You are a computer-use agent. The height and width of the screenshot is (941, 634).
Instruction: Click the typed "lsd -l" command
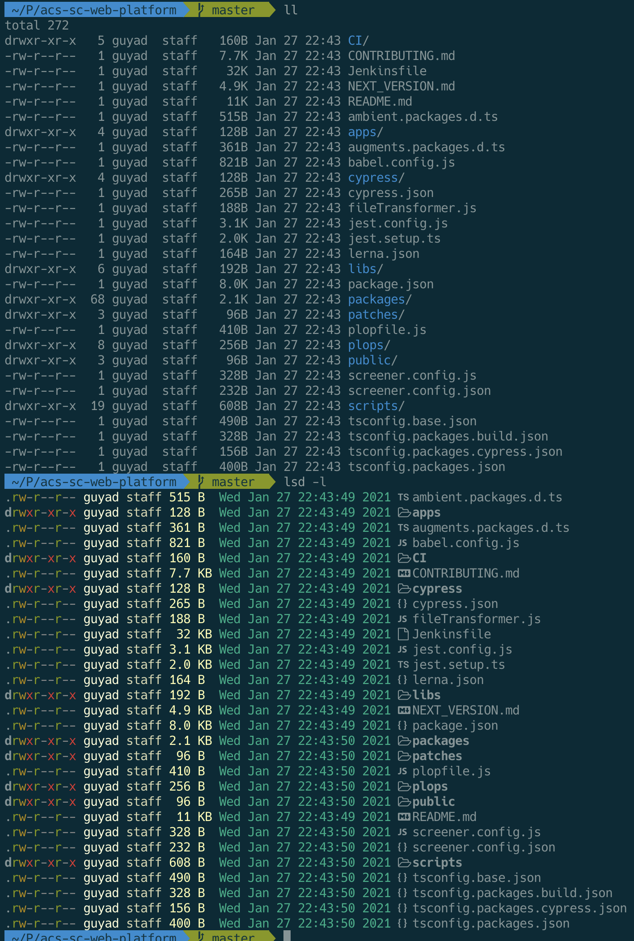point(305,482)
